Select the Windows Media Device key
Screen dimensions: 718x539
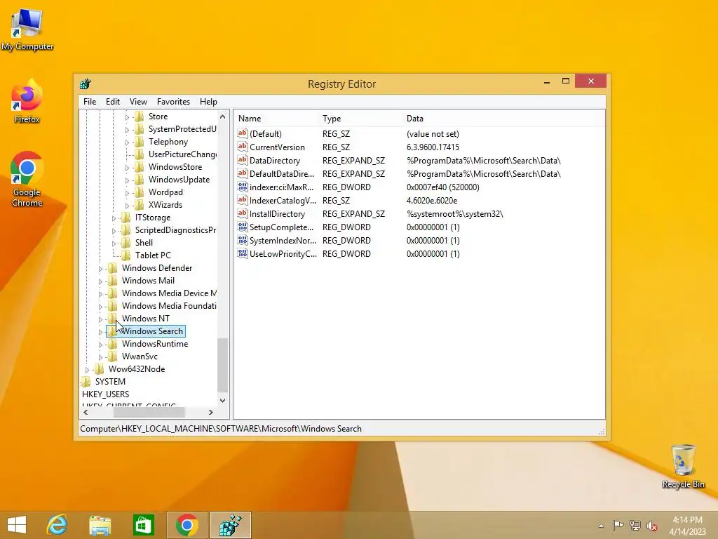coord(169,293)
